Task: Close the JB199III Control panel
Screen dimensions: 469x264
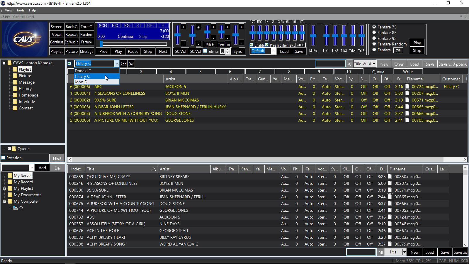Action: (x=466, y=17)
